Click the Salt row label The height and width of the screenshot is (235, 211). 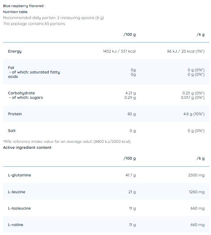12,131
